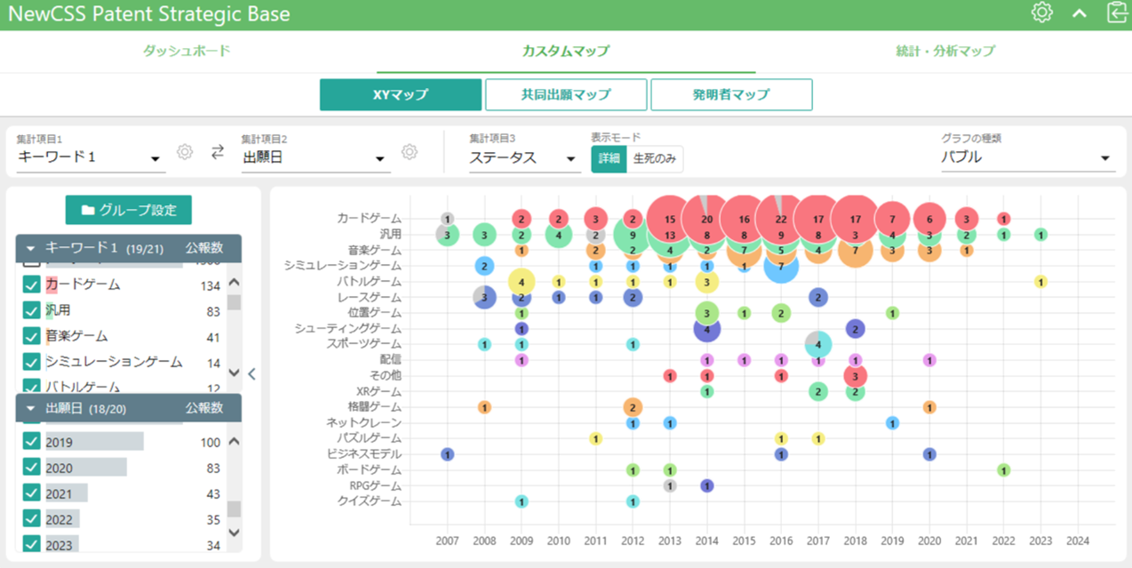The width and height of the screenshot is (1132, 568).
Task: Uncheck the 2019 filing date checkbox
Action: 31,442
